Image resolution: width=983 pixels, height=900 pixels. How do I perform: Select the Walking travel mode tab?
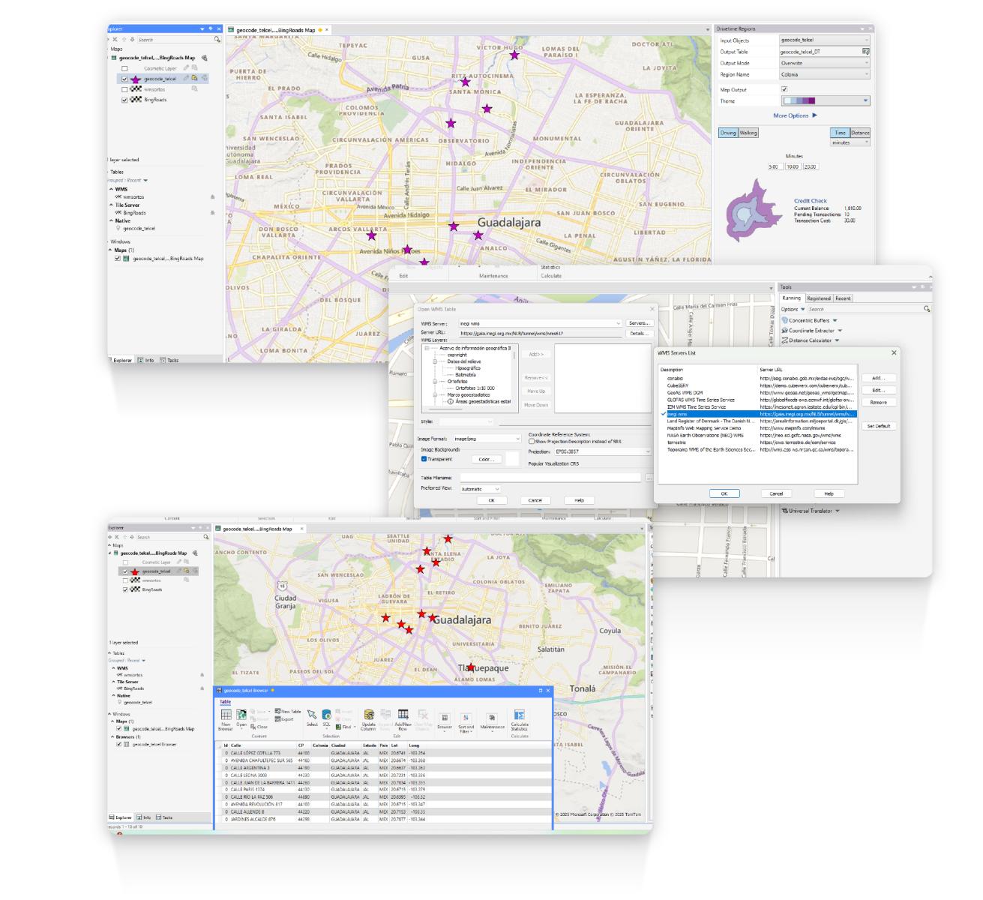748,133
